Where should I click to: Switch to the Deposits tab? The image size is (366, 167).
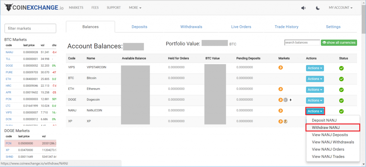coord(139,27)
